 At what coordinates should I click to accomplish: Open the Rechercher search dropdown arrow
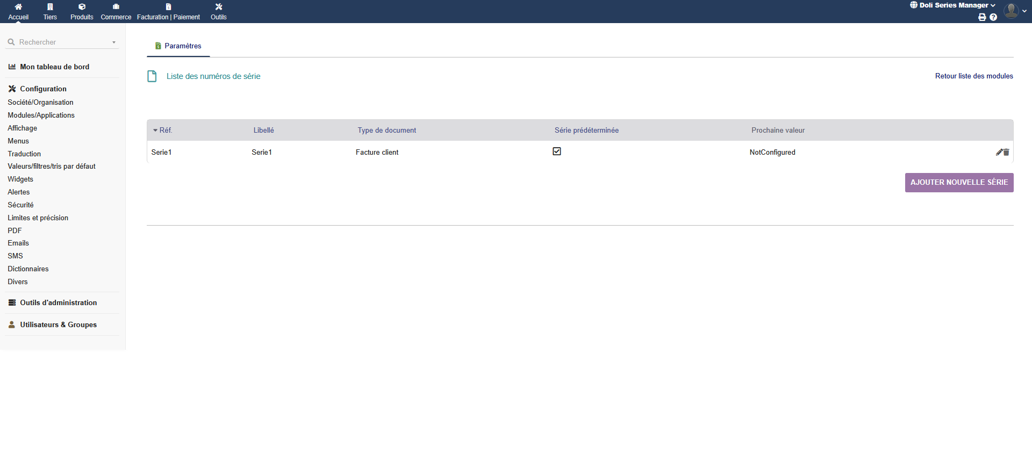click(114, 42)
